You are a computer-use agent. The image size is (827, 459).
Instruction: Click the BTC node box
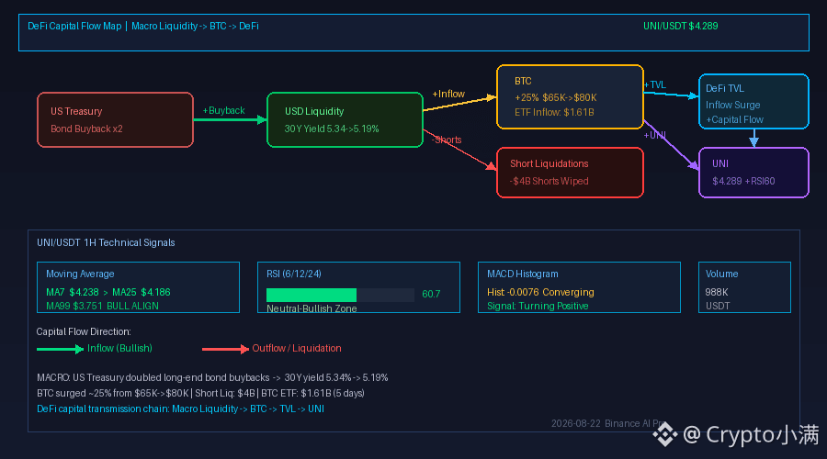[570, 97]
